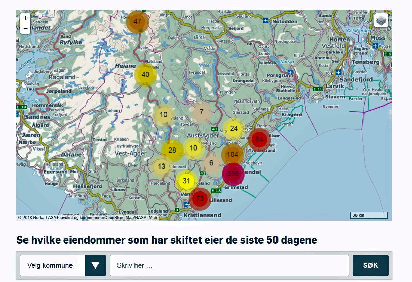Screen dimensions: 412x282
Task: Open the purple 358 cluster near Arendal
Action: click(x=233, y=174)
